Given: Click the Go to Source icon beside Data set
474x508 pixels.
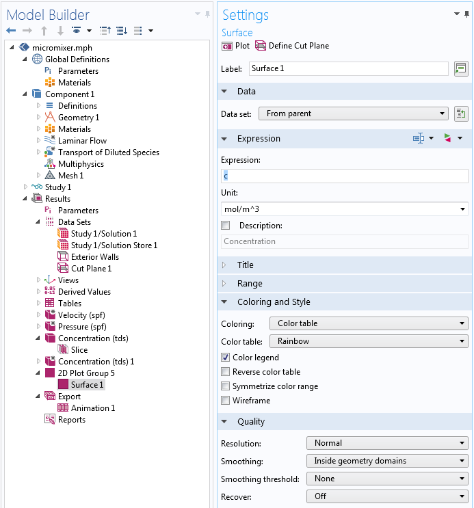Looking at the screenshot, I should [461, 113].
